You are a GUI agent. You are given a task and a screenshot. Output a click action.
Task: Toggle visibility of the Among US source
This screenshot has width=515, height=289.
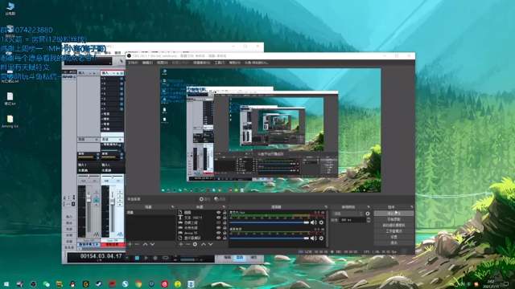coord(218,233)
